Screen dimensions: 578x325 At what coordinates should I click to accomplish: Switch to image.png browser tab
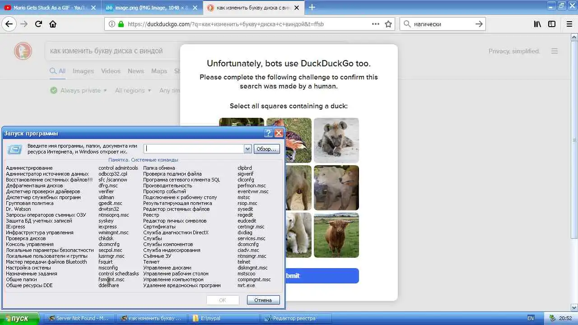(153, 7)
